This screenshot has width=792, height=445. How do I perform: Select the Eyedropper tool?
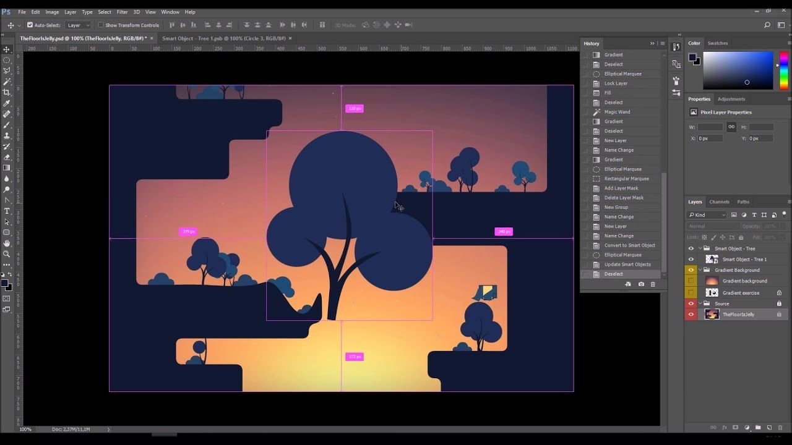[7, 103]
